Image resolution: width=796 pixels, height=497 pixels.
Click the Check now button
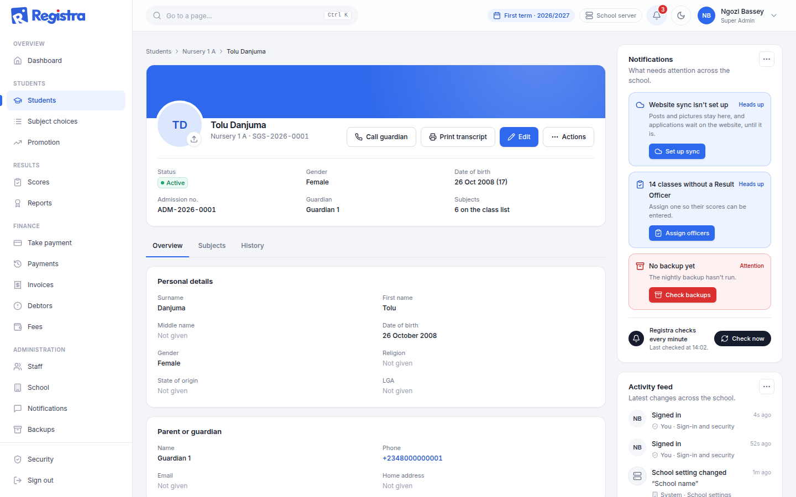pos(742,339)
